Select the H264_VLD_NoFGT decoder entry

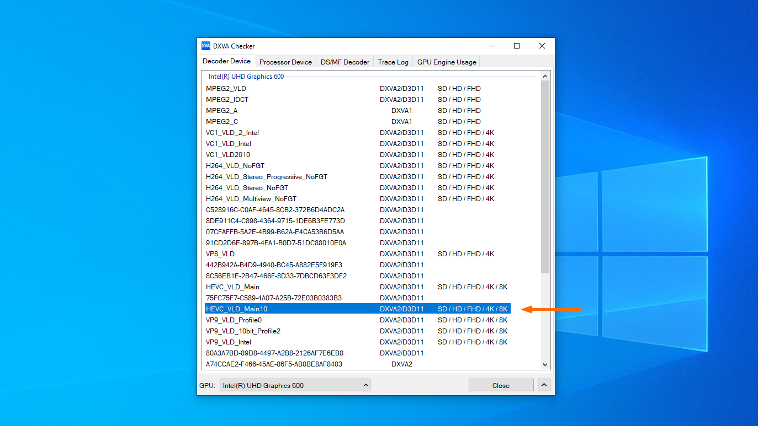[235, 166]
